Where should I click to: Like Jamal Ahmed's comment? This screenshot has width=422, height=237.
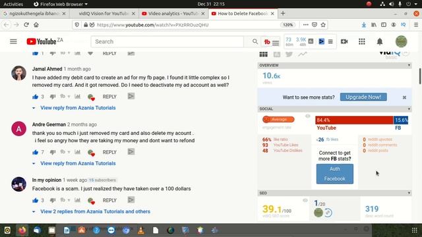point(35,97)
